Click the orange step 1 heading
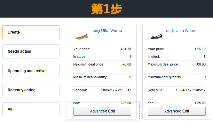Viewport: 213px width, 123px height. [106, 9]
